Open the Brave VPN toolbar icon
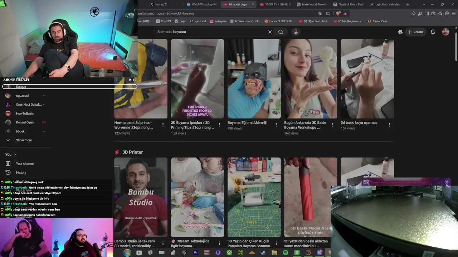This screenshot has height=257, width=458. 447,14
